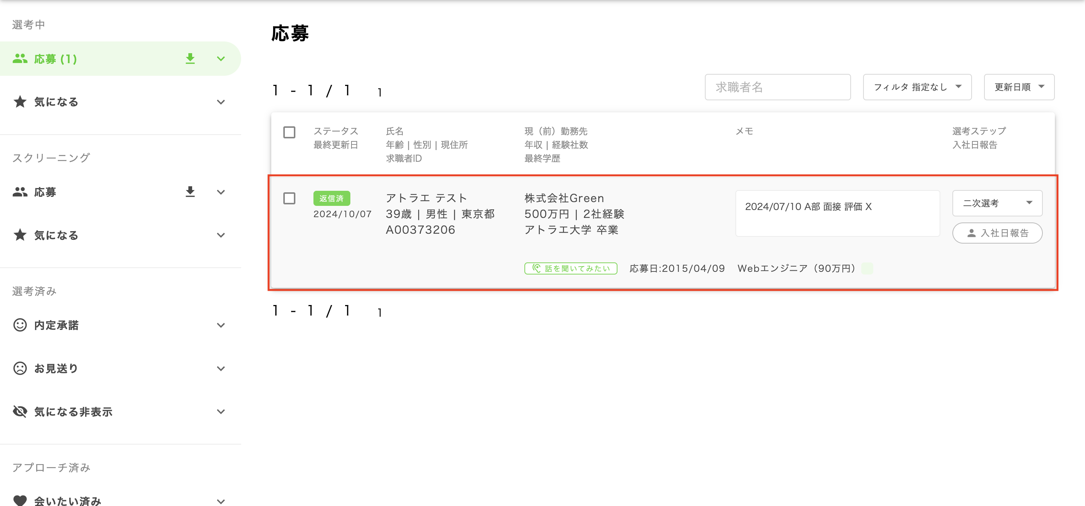
Task: Click the applicant ID A00373206
Action: click(x=420, y=230)
